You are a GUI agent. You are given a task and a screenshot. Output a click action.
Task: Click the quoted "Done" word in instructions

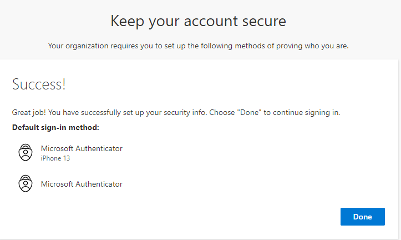click(x=249, y=112)
